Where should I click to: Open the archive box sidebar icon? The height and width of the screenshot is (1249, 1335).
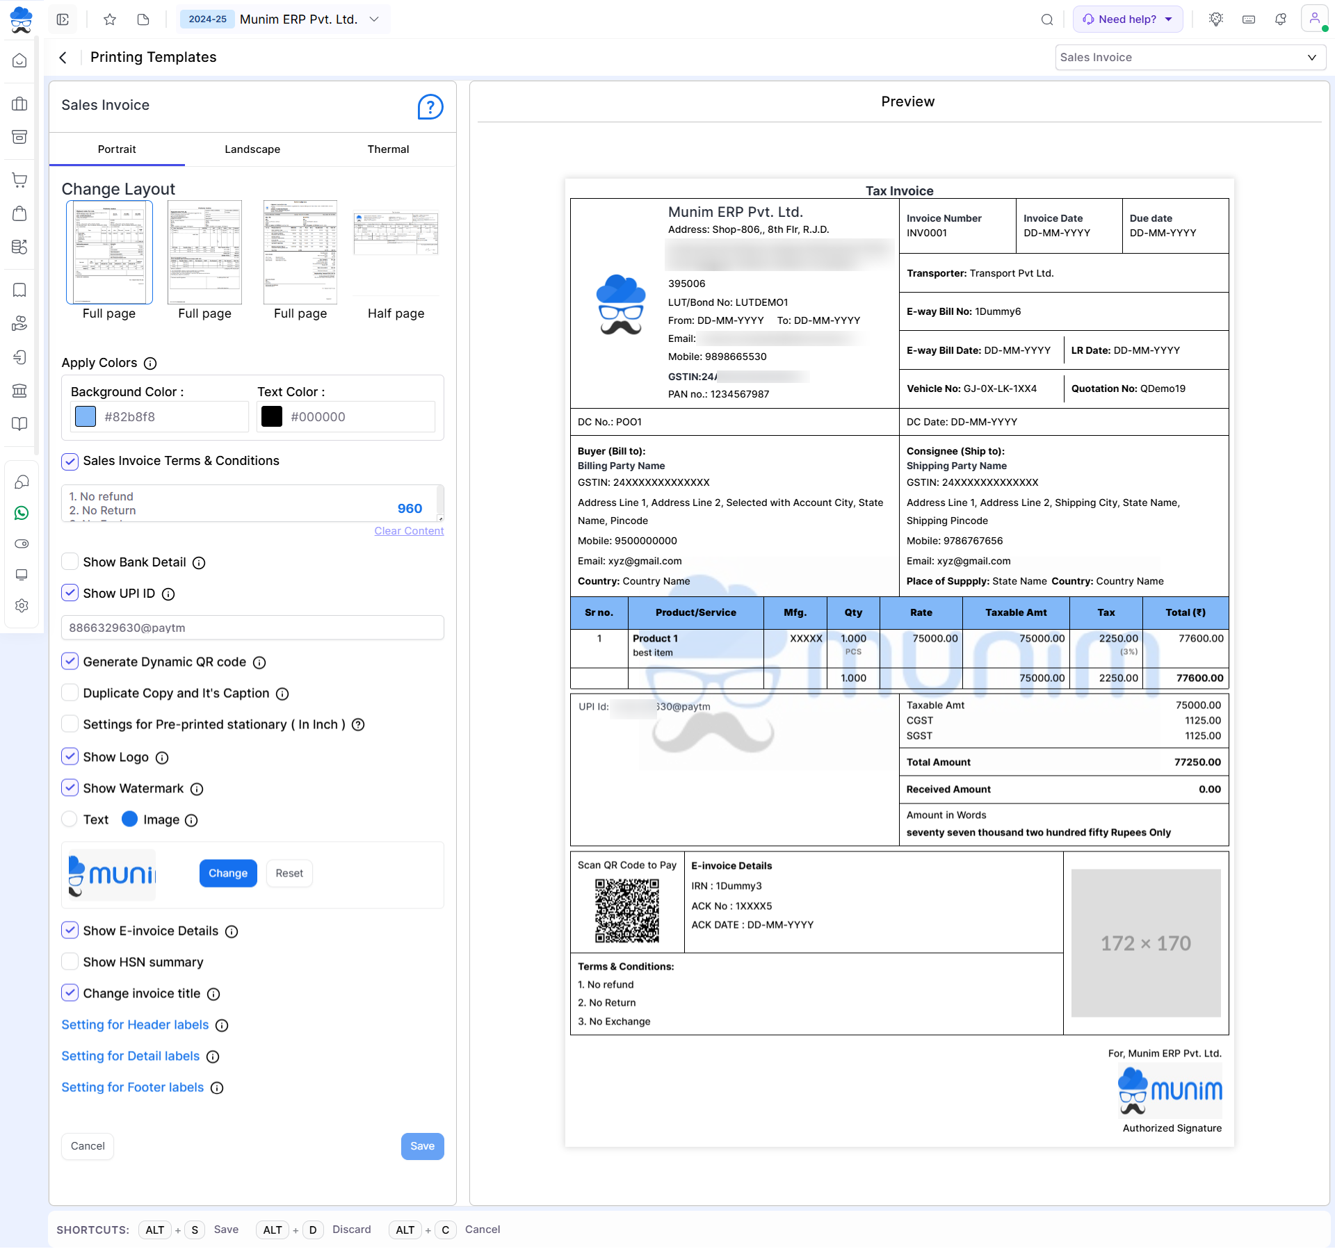click(x=20, y=137)
